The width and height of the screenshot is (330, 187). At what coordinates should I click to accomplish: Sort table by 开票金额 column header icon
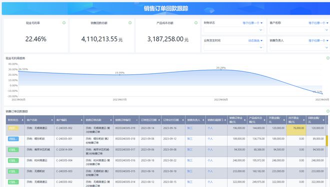[284, 120]
